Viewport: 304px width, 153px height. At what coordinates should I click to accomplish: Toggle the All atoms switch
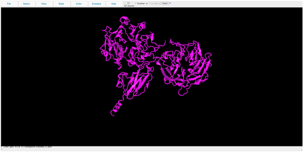click(127, 3)
